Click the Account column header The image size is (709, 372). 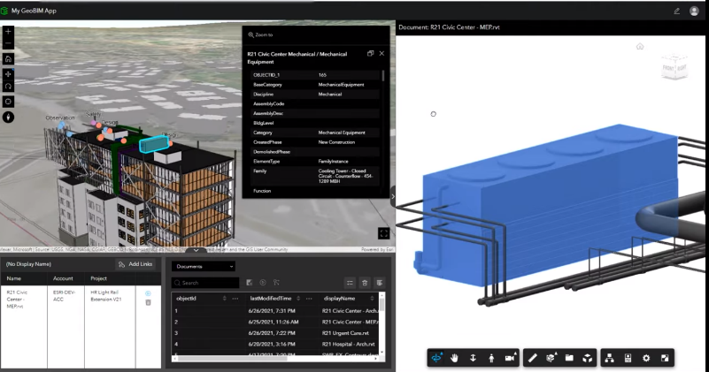[63, 278]
